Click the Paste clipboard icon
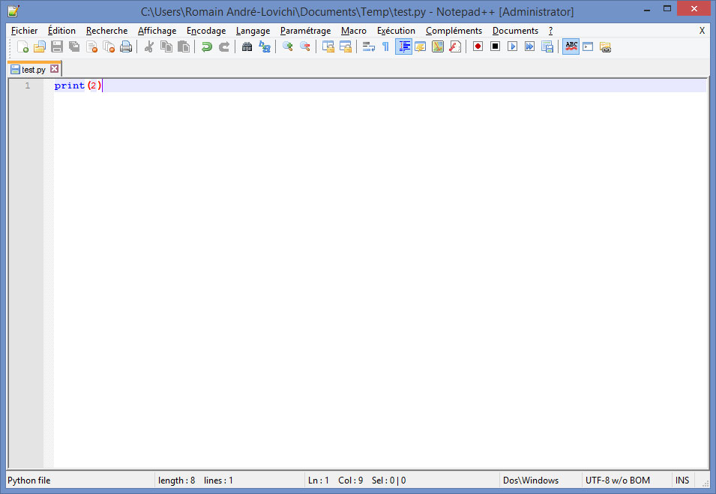Image resolution: width=716 pixels, height=494 pixels. pyautogui.click(x=184, y=46)
